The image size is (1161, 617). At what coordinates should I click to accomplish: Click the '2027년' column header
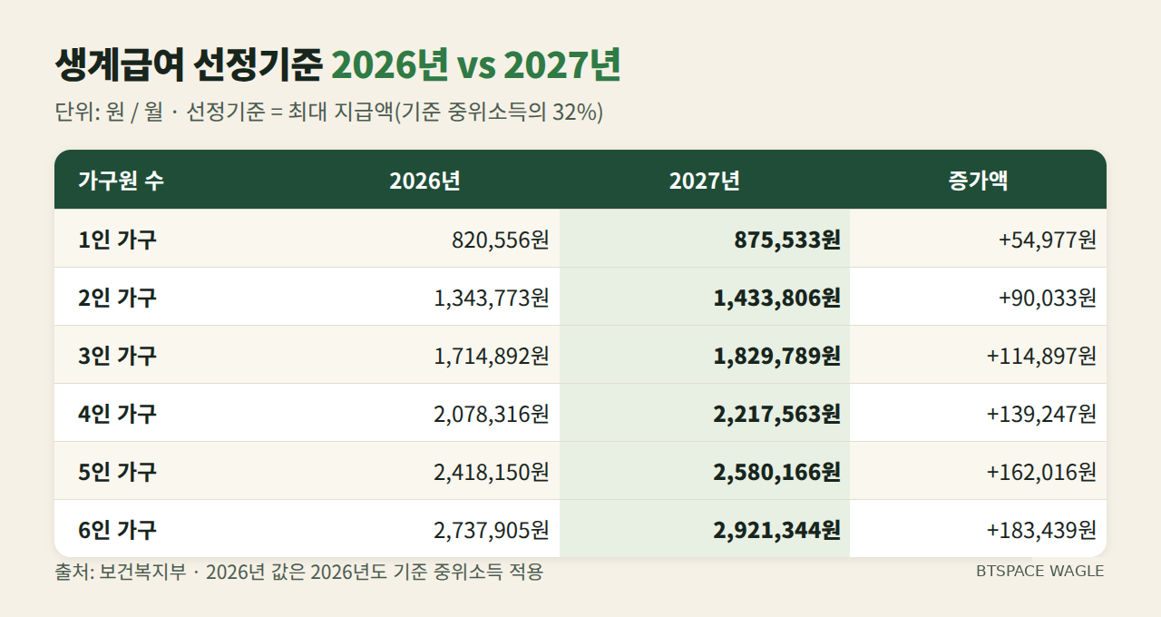point(705,181)
